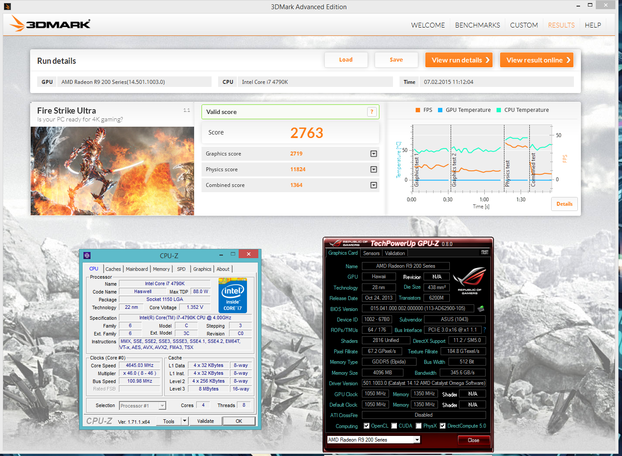Viewport: 622px width, 456px height.
Task: Click the GPU Clock 1050 MHz field
Action: [x=375, y=394]
